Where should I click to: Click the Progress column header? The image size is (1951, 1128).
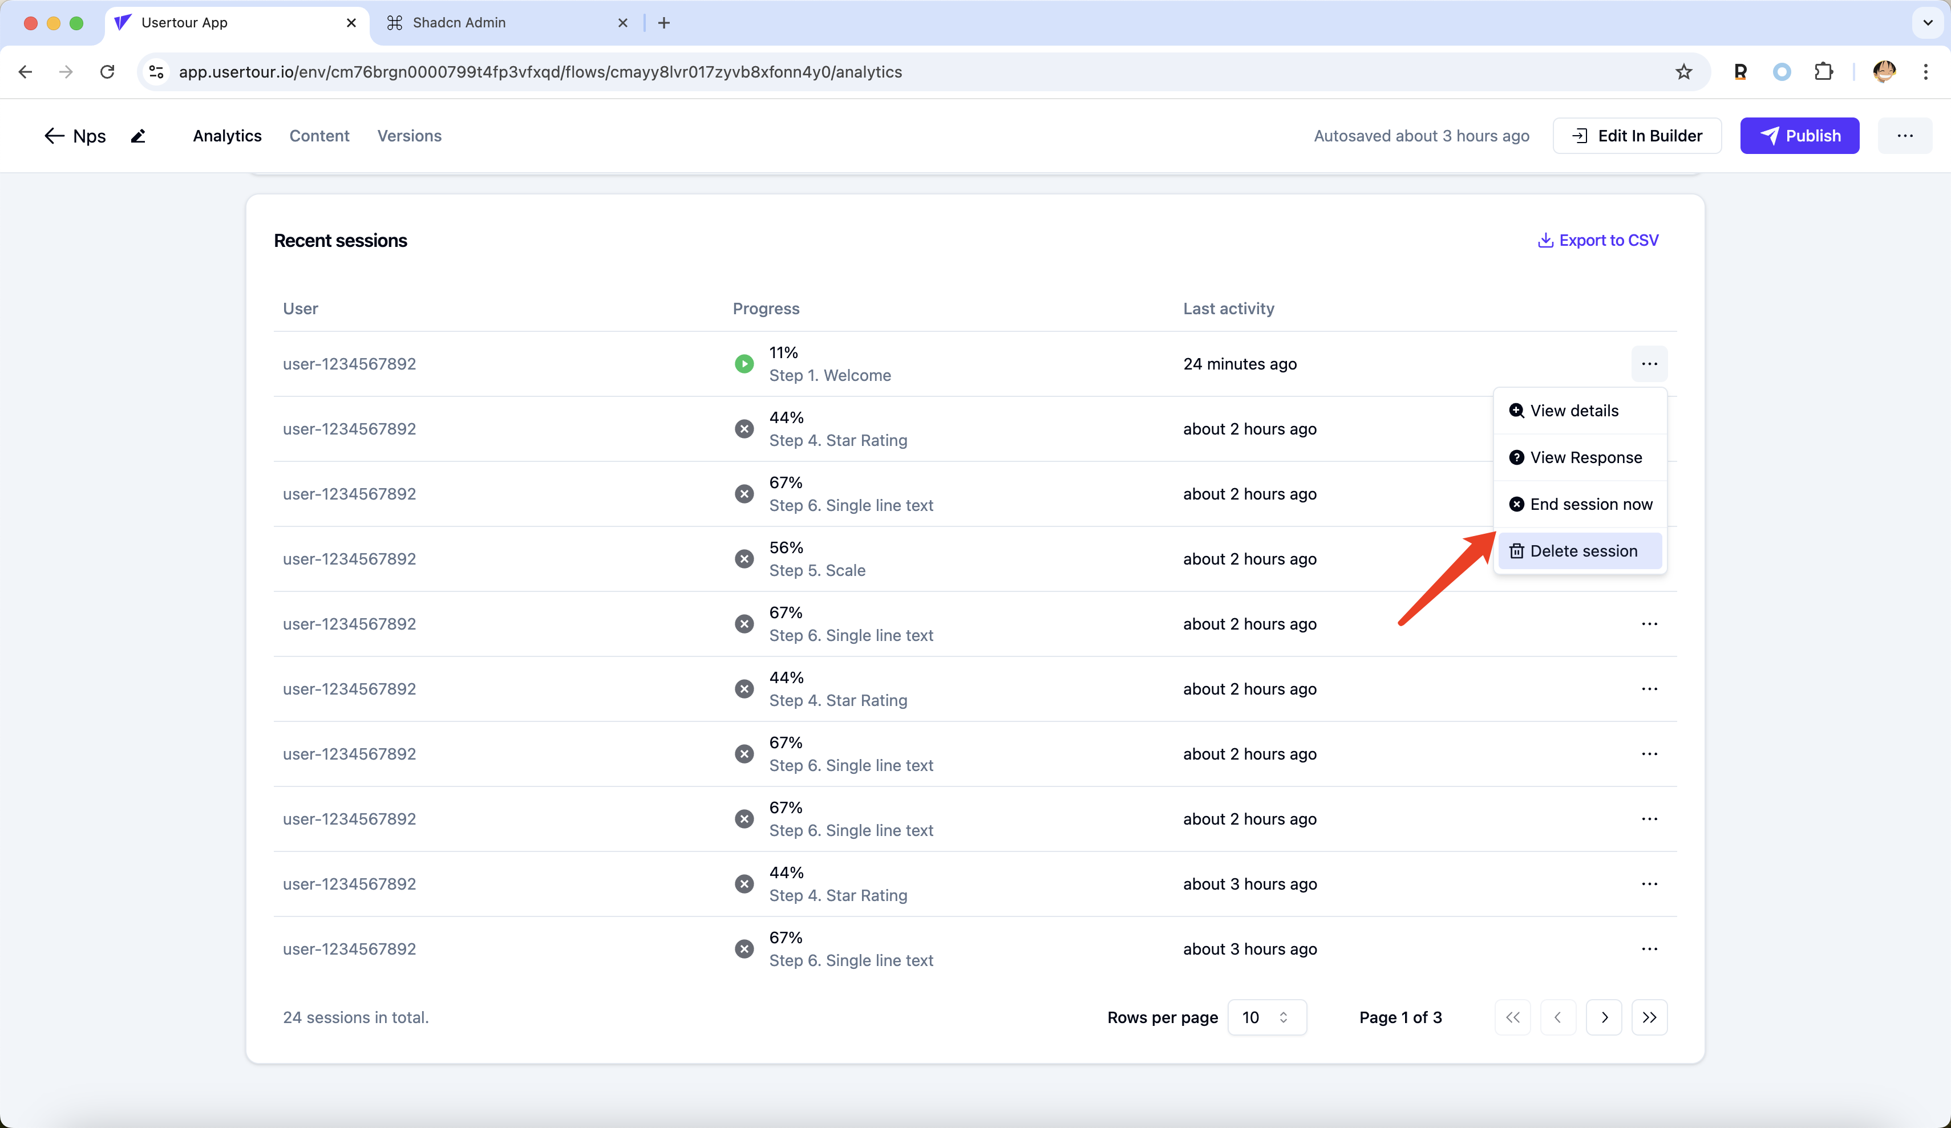click(x=766, y=308)
